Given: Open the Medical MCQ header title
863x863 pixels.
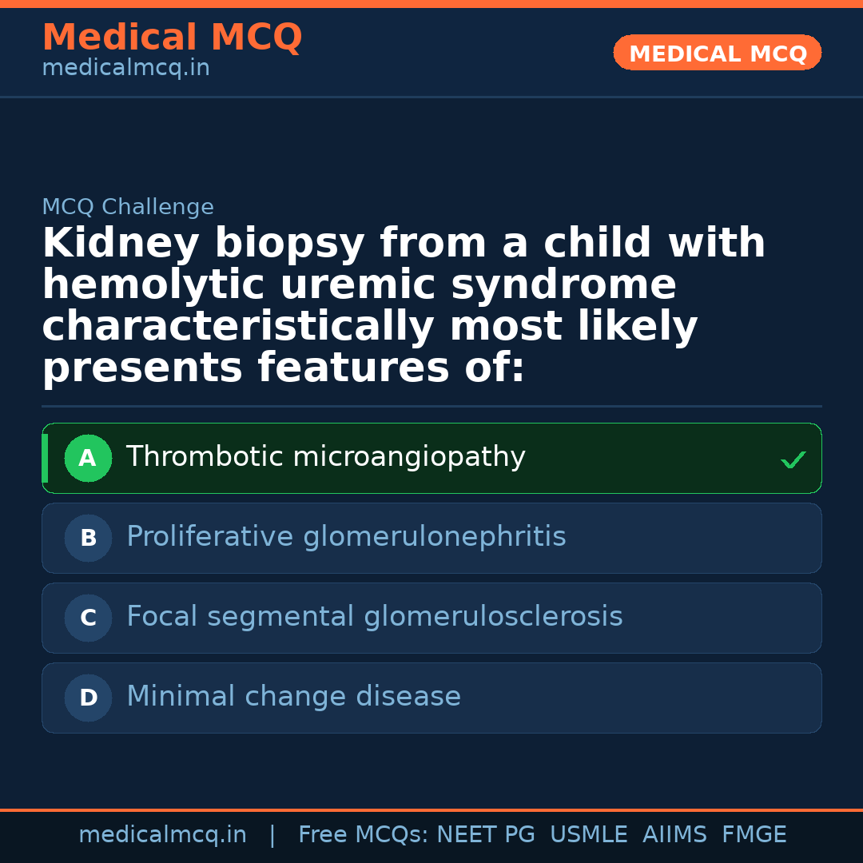Looking at the screenshot, I should point(172,38).
